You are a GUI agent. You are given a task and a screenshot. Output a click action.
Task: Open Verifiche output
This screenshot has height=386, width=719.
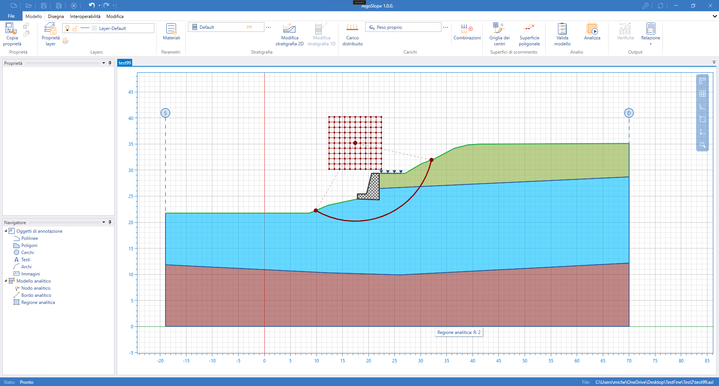(625, 32)
